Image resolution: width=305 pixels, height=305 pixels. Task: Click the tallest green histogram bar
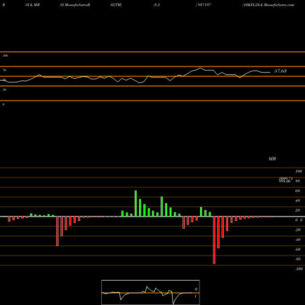(135, 204)
